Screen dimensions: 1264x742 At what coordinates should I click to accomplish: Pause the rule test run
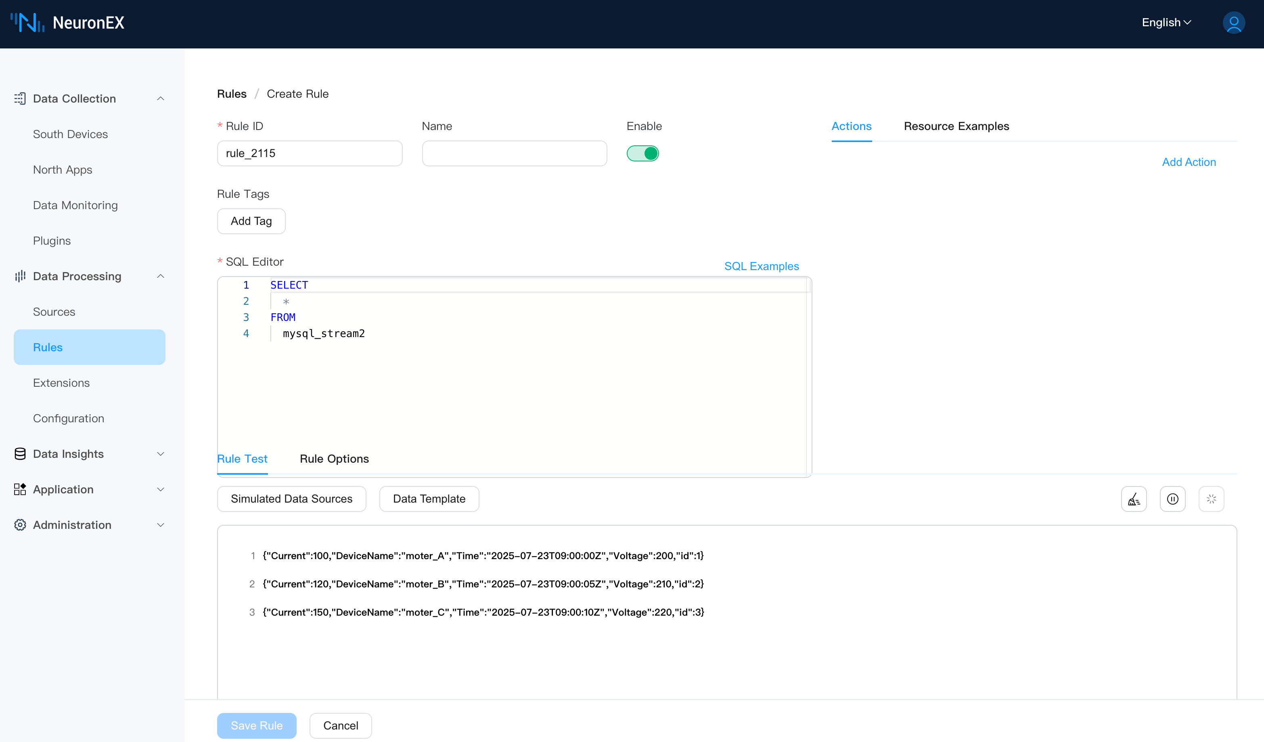[1172, 499]
